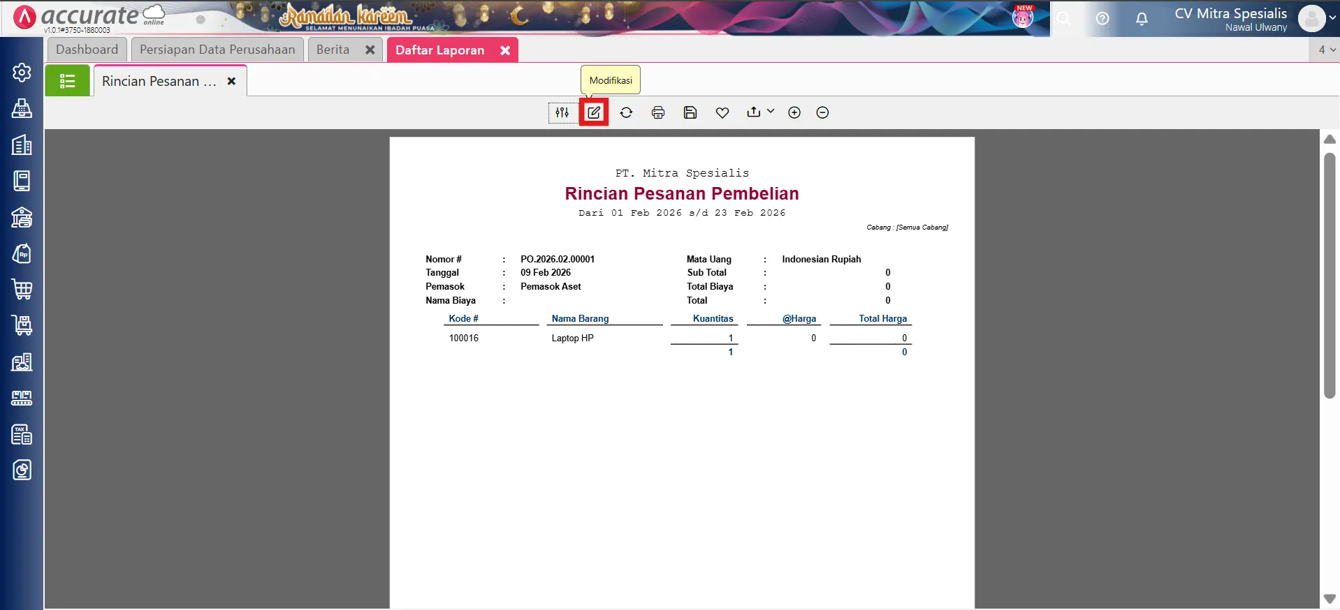
Task: Open the notifications bell icon
Action: coord(1142,19)
